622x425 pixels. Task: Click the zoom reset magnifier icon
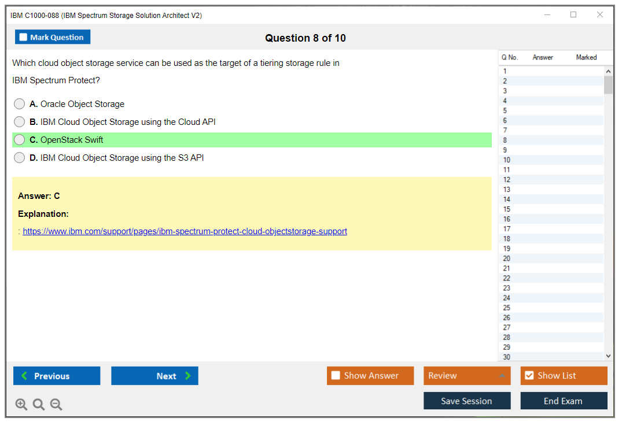tap(39, 405)
